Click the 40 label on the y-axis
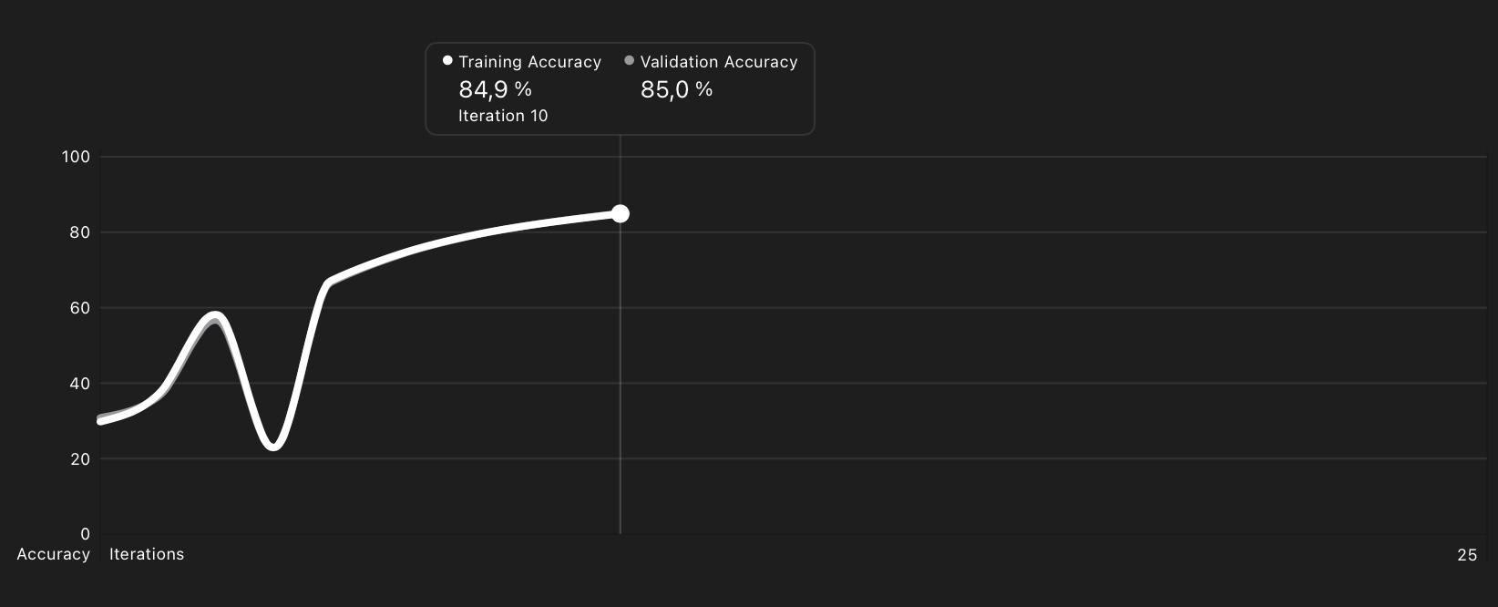Screen dimensions: 1498x607 point(80,384)
